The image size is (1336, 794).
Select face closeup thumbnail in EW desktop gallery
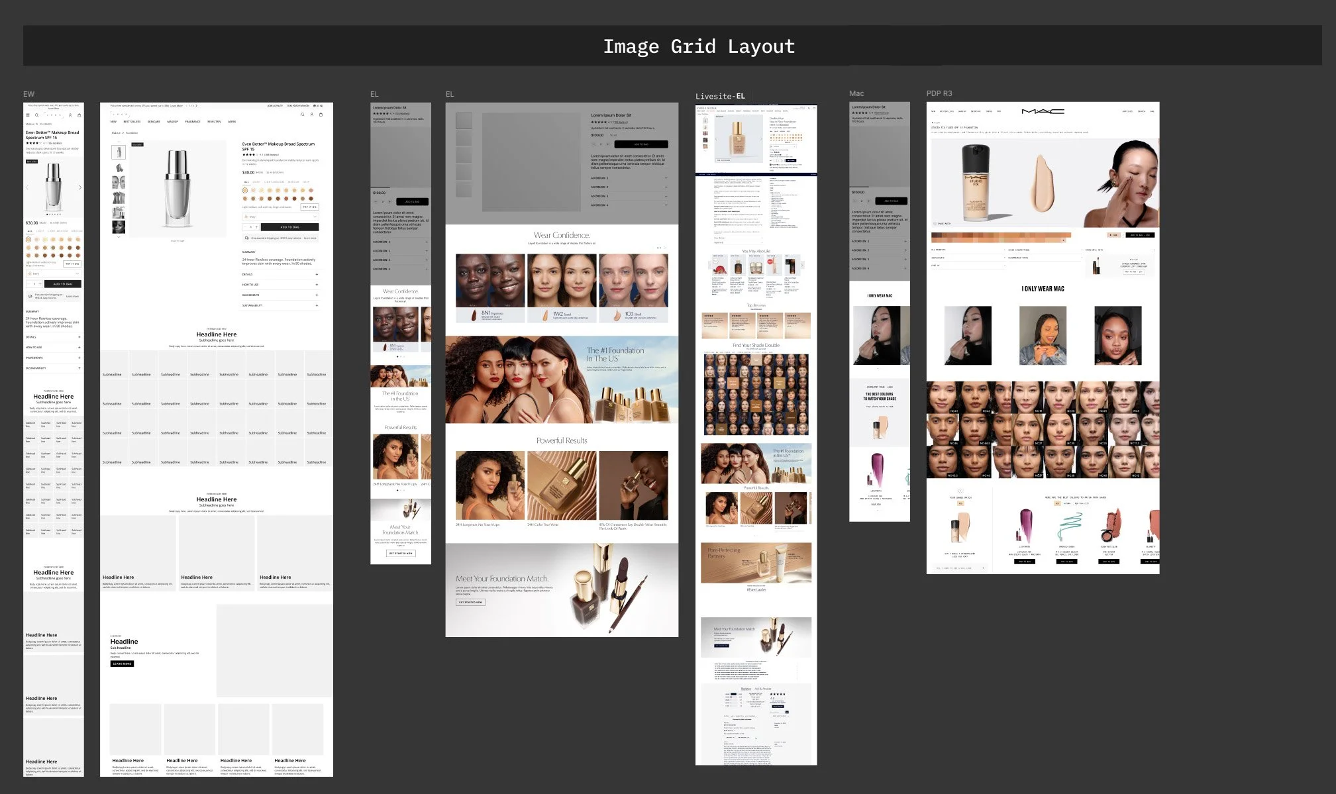pyautogui.click(x=119, y=226)
